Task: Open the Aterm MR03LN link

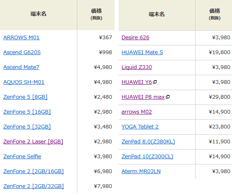Action: click(141, 171)
